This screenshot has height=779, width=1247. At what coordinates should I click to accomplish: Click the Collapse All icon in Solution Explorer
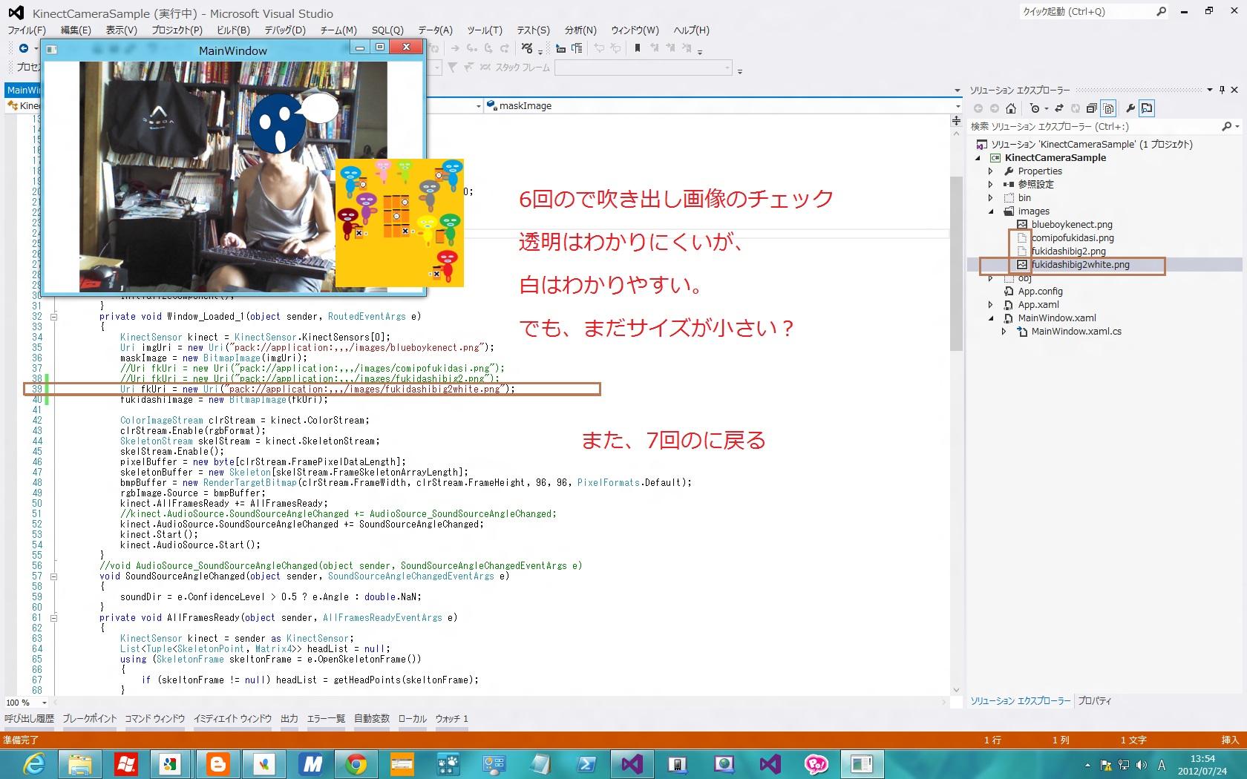point(1091,108)
